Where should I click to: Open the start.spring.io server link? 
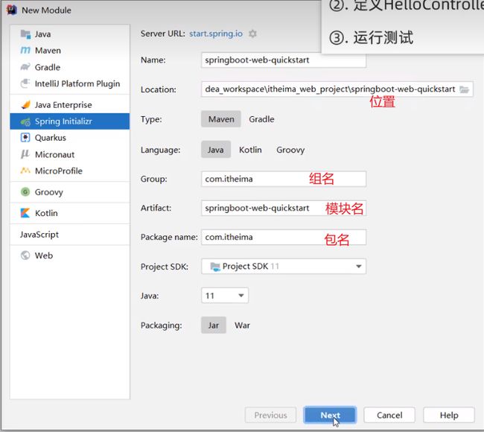tap(216, 34)
